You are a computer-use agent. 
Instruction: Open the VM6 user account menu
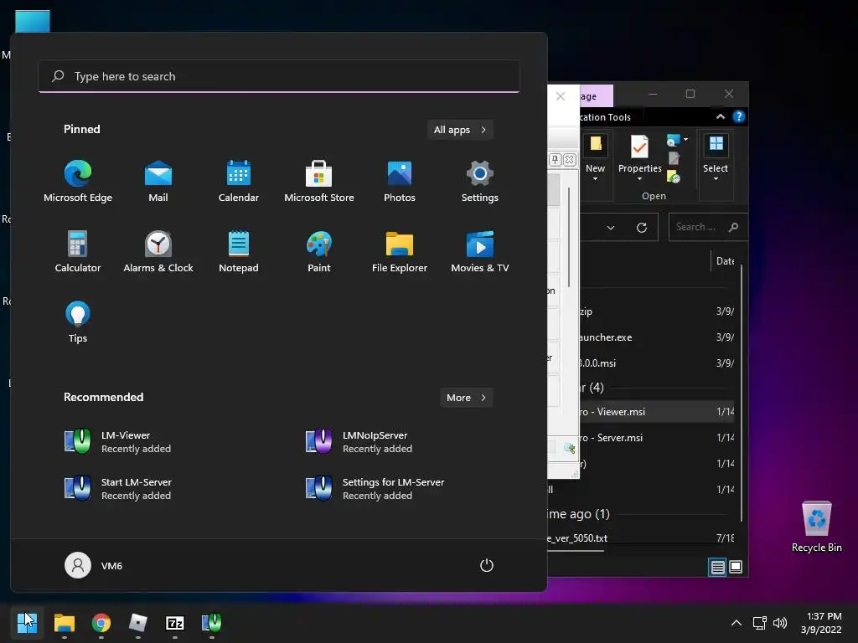[x=94, y=565]
